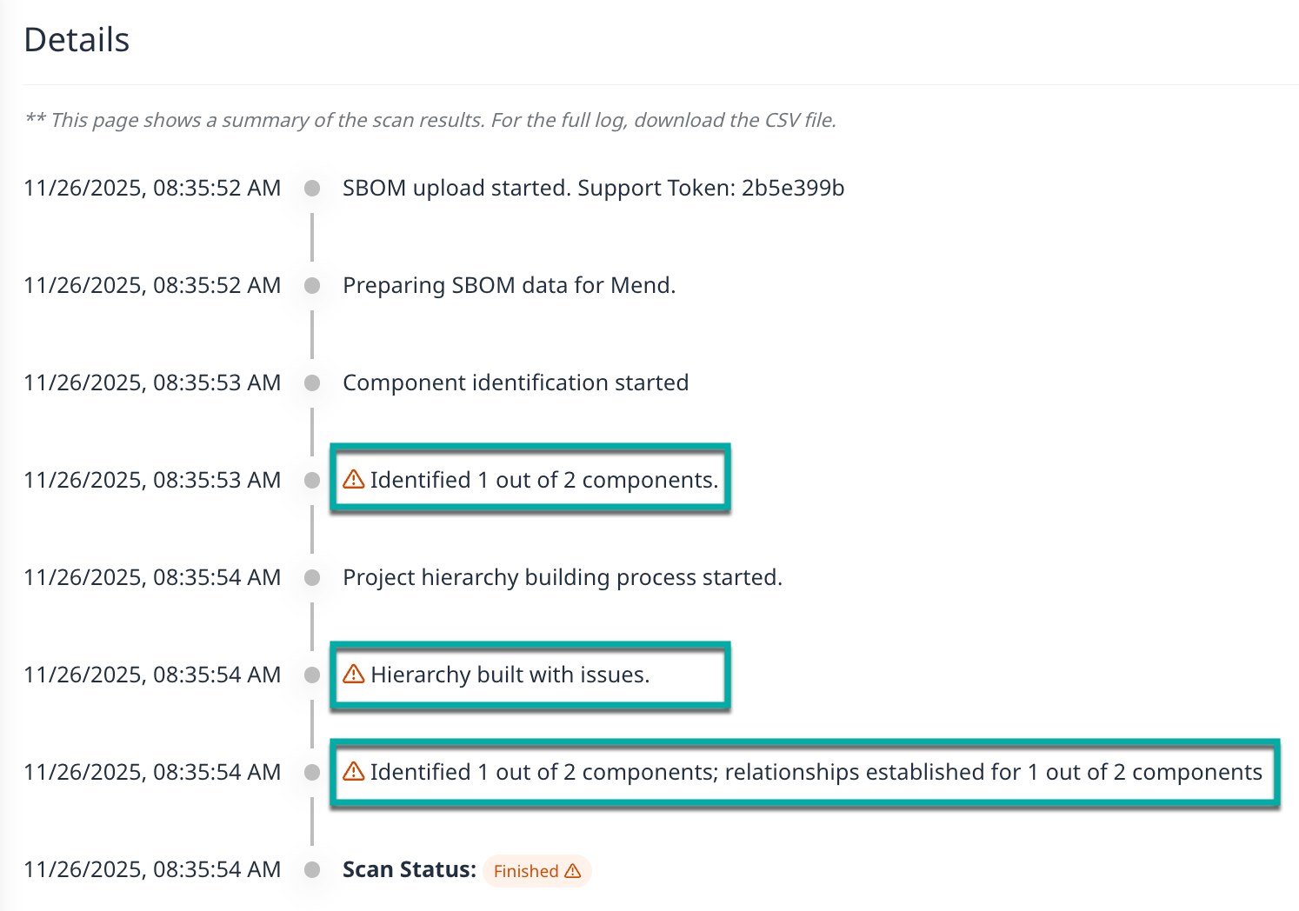Click the "SBOM upload started" support token message
Viewport: 1299px width, 911px height.
click(593, 189)
